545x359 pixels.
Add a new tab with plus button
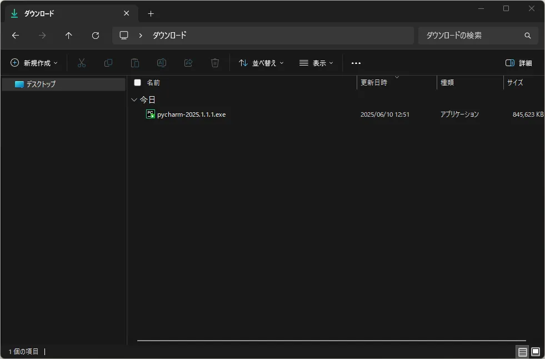coord(151,13)
